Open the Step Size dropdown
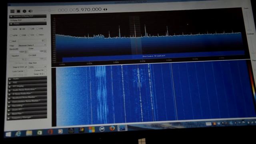This screenshot has height=144, width=256. tap(37, 67)
